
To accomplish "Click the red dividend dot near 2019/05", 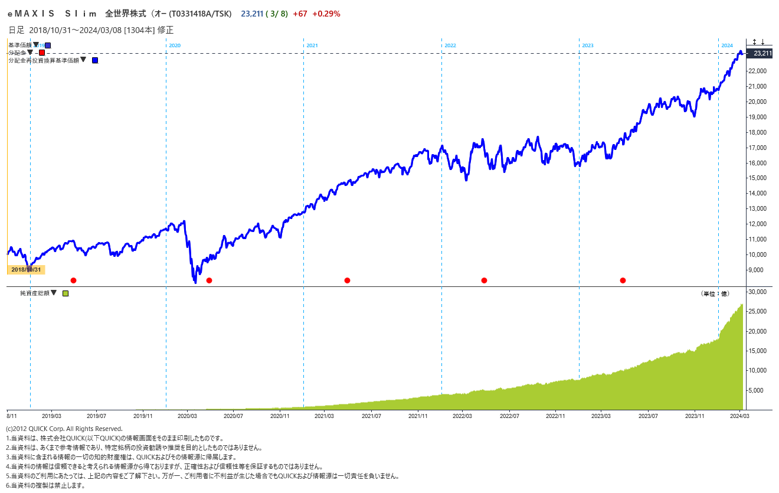I will 73,280.
